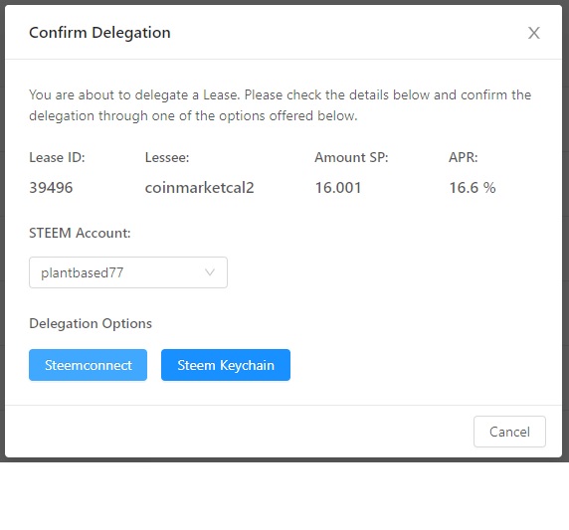Close the Confirm Delegation dialog with X
569x530 pixels.
[534, 33]
